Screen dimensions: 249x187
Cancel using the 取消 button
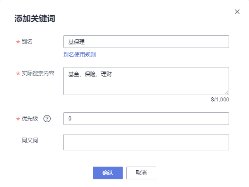click(x=141, y=173)
